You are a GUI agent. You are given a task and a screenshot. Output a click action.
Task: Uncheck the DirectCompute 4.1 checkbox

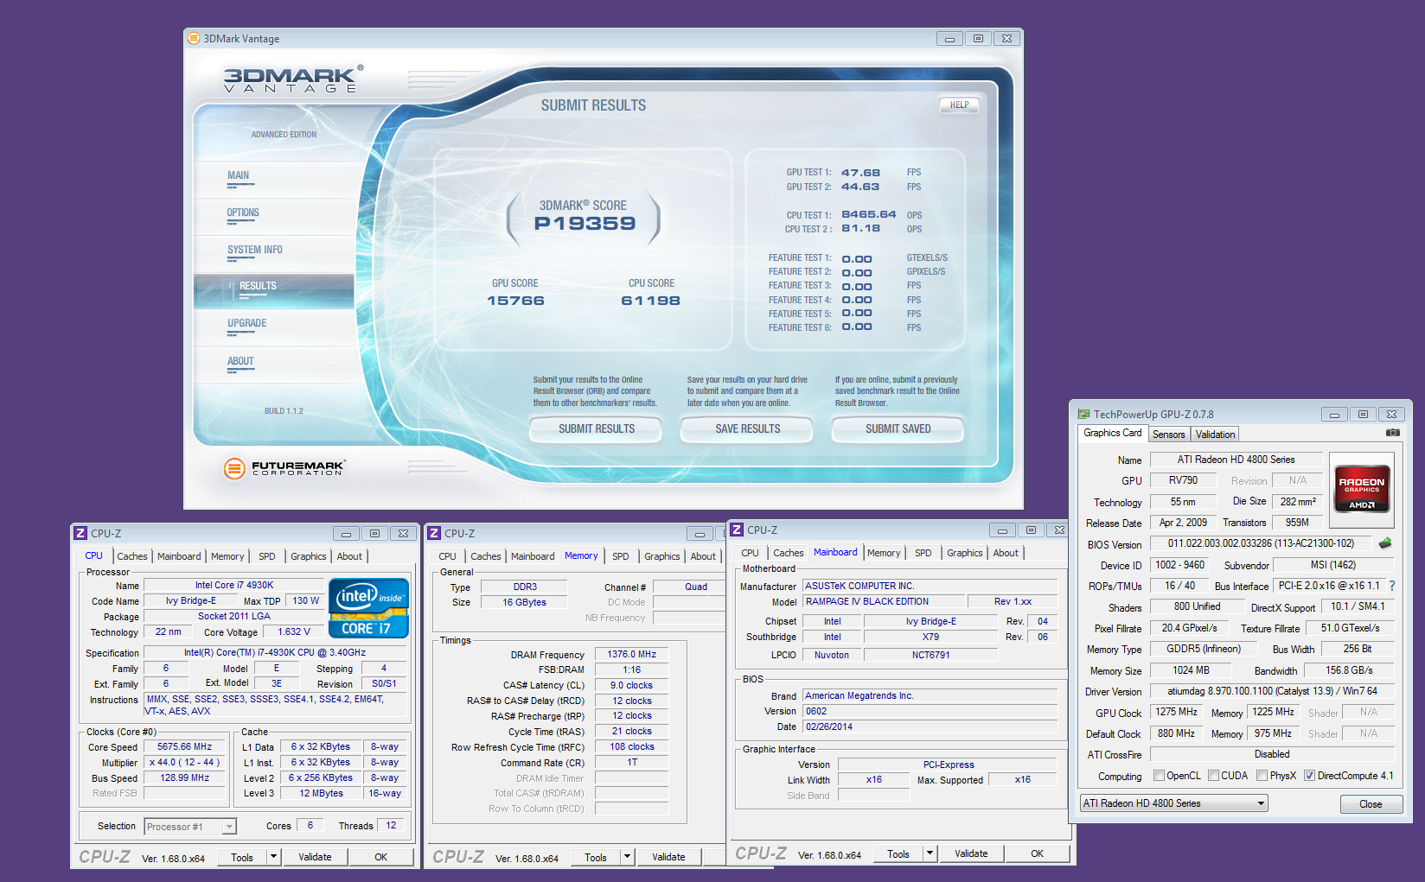[1309, 776]
